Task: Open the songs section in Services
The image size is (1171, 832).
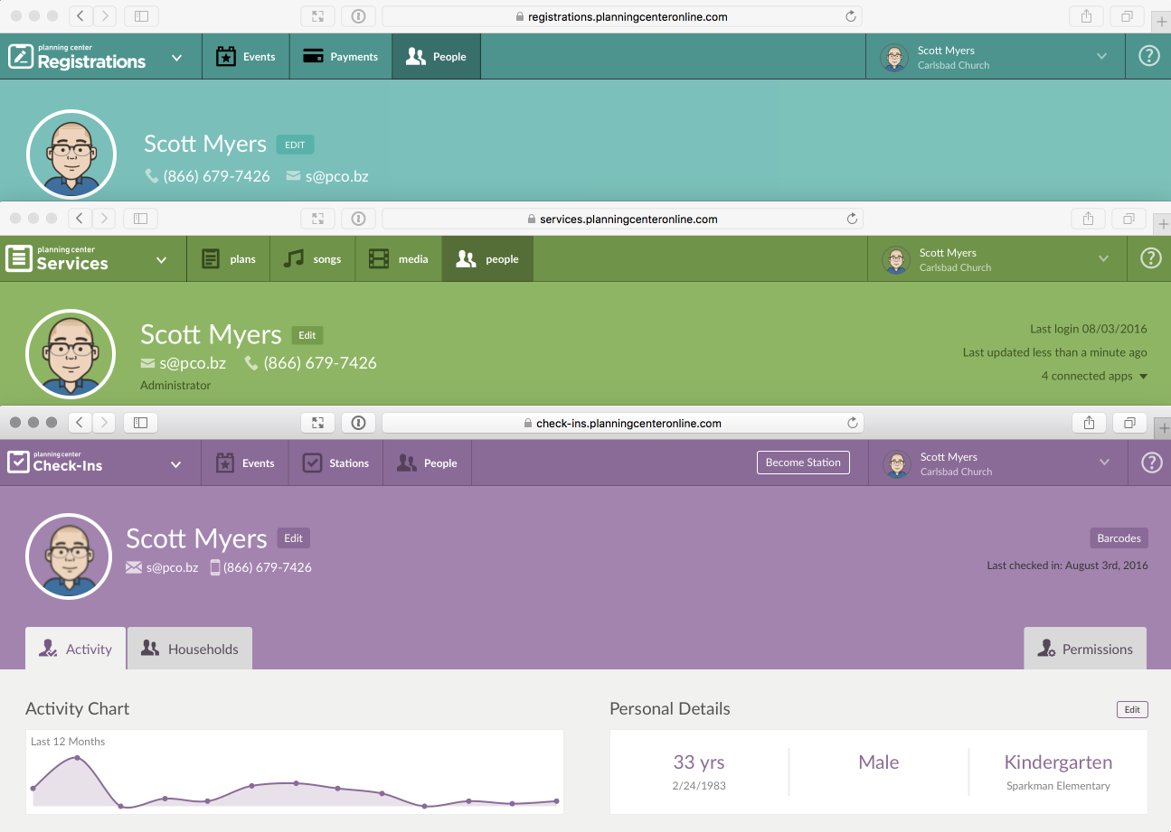Action: point(313,259)
